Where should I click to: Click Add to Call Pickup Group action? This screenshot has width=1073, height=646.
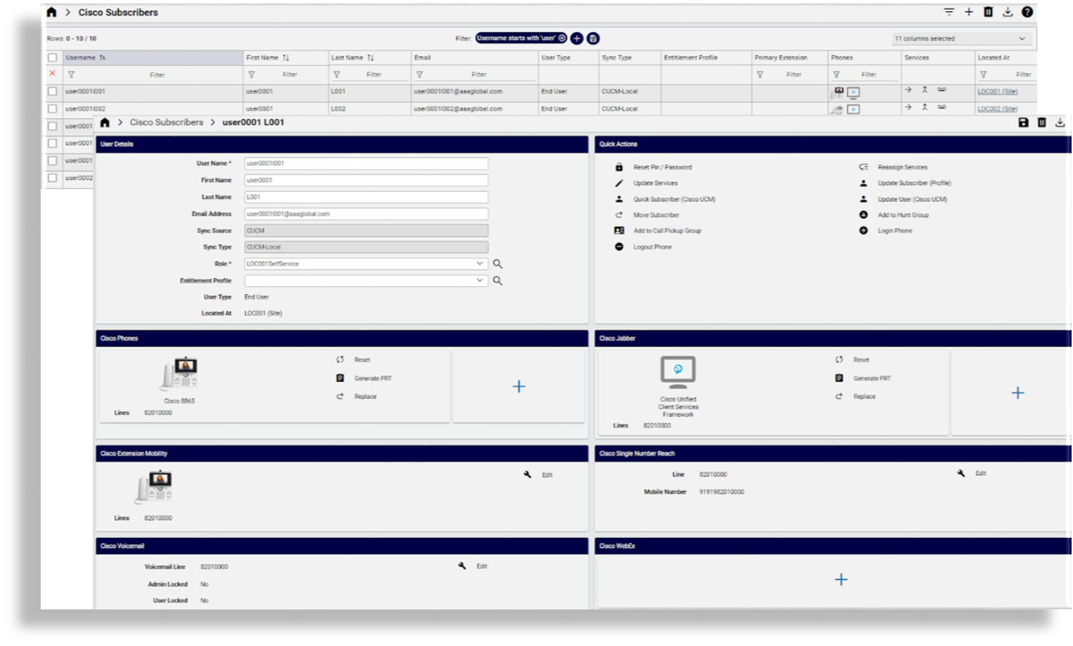pyautogui.click(x=667, y=231)
